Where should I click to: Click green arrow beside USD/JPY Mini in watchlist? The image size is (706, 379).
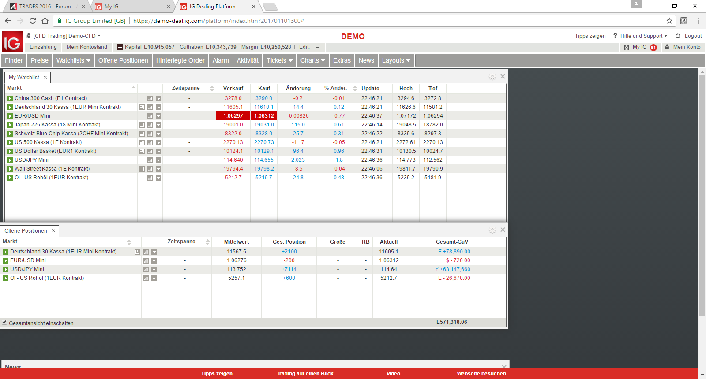(x=10, y=160)
